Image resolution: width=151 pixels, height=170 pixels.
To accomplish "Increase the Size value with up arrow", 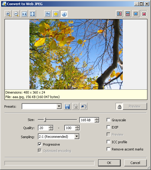I will [x=97, y=119].
